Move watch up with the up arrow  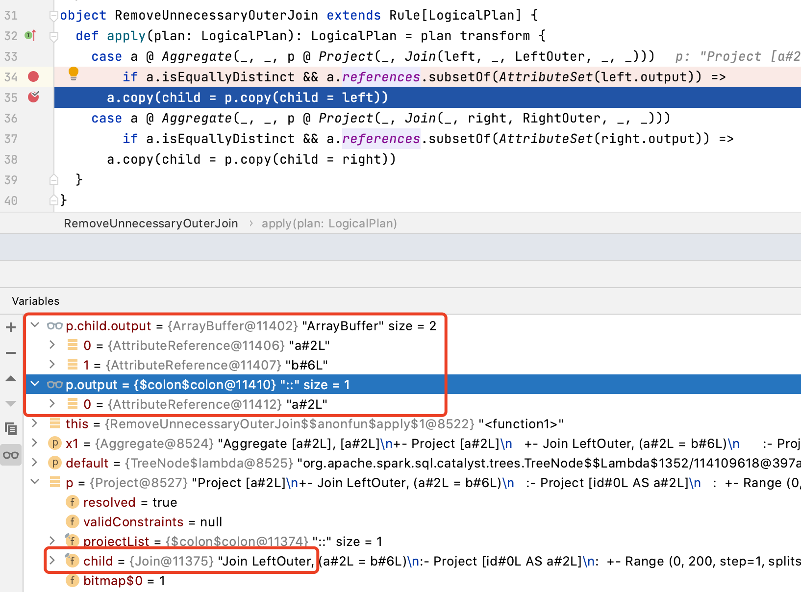coord(11,378)
